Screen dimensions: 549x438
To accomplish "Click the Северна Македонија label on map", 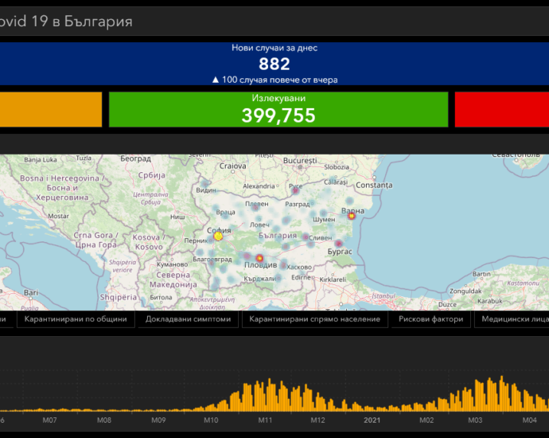I will pos(173,280).
